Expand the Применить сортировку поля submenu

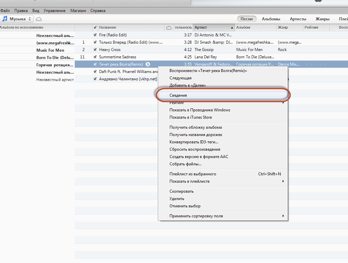tap(223, 216)
